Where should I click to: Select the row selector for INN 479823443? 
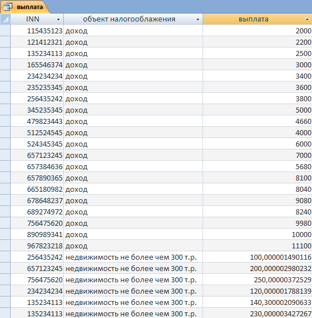[5, 121]
